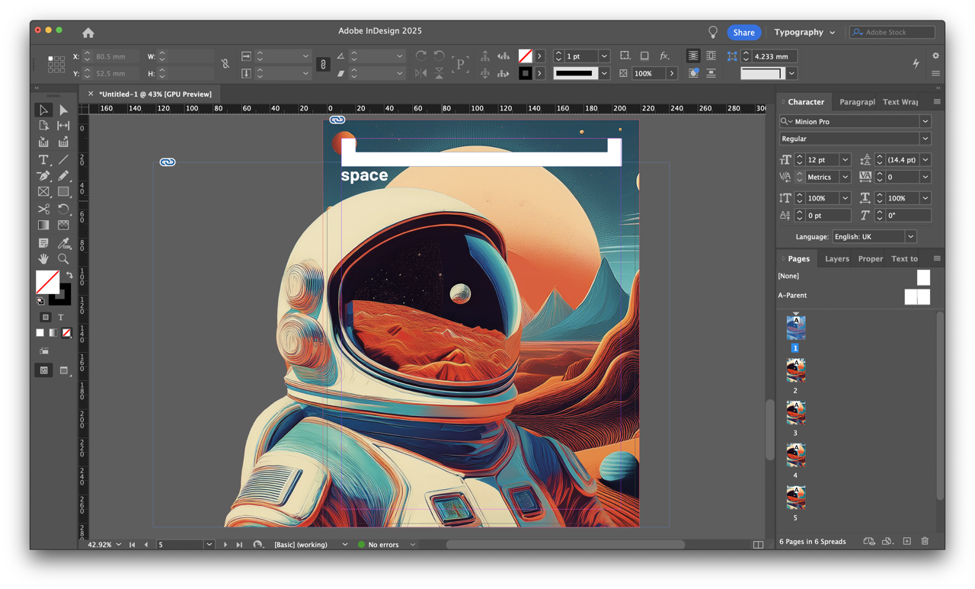The image size is (975, 589).
Task: Activate the Hand tool
Action: click(43, 260)
